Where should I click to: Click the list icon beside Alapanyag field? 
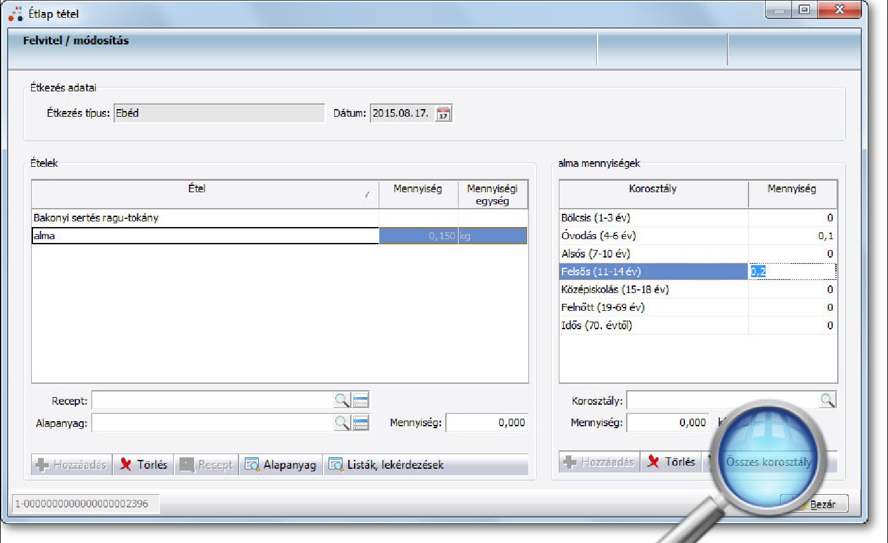361,423
